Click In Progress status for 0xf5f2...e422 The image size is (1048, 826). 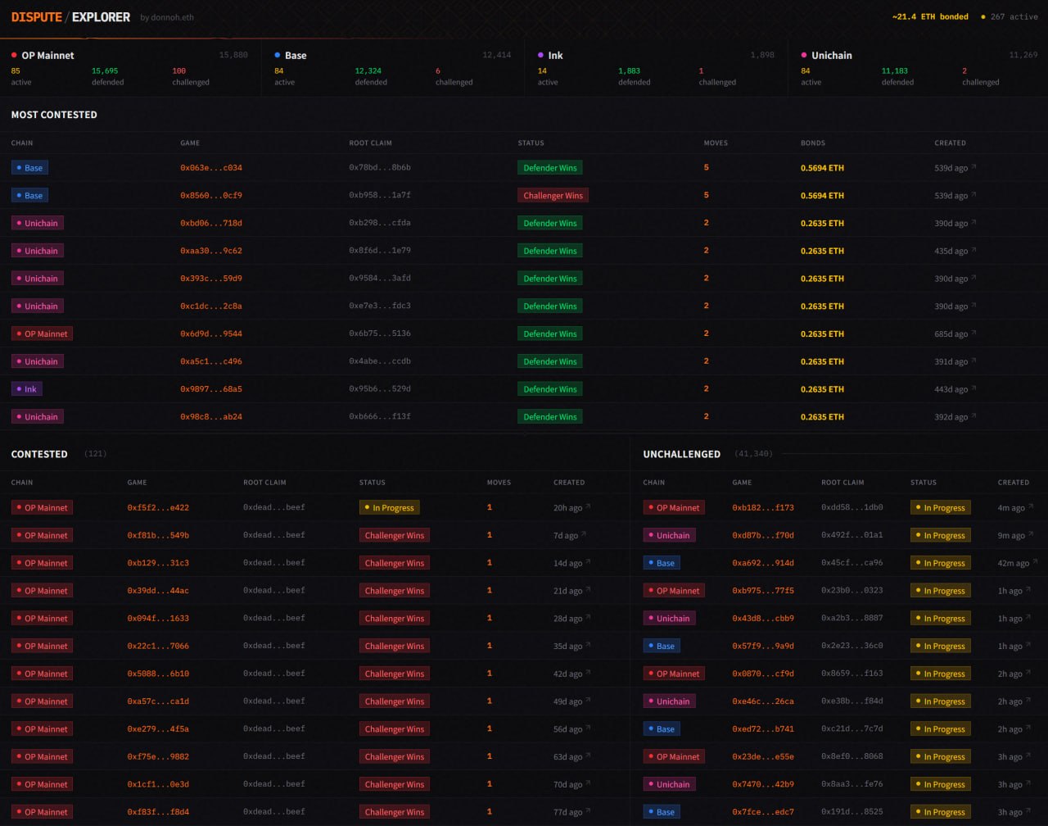pos(389,508)
